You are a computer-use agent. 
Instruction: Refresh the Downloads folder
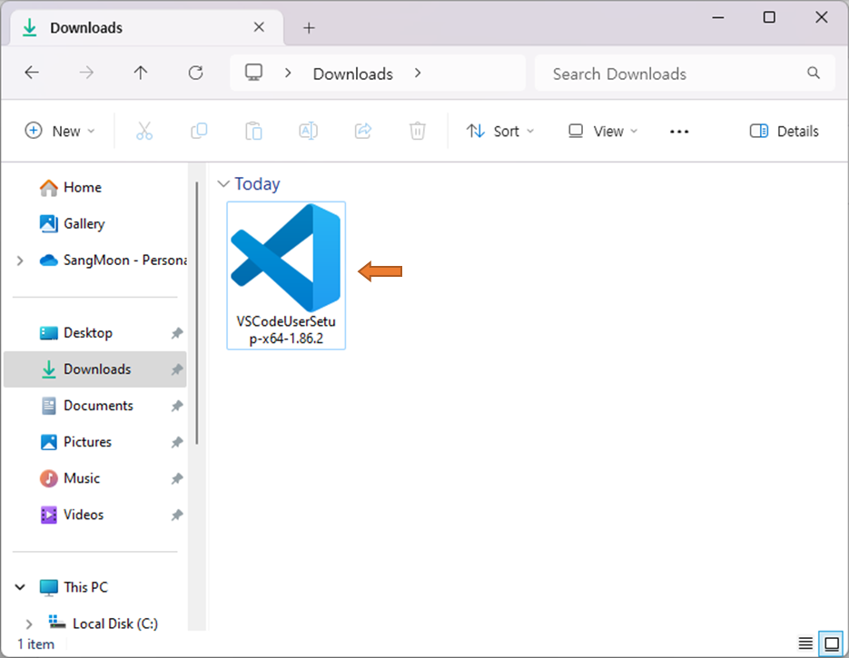tap(195, 73)
